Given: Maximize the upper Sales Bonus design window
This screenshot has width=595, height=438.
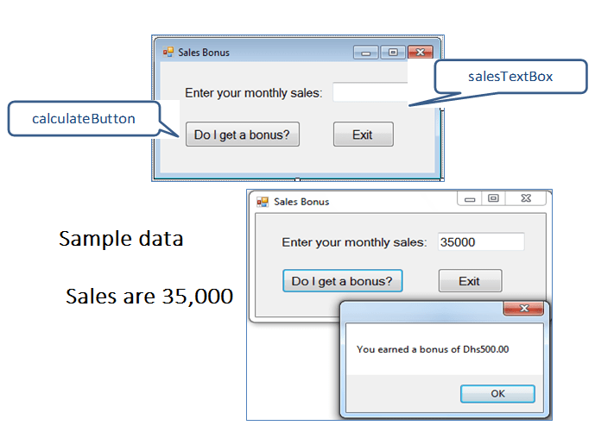Looking at the screenshot, I should (393, 53).
